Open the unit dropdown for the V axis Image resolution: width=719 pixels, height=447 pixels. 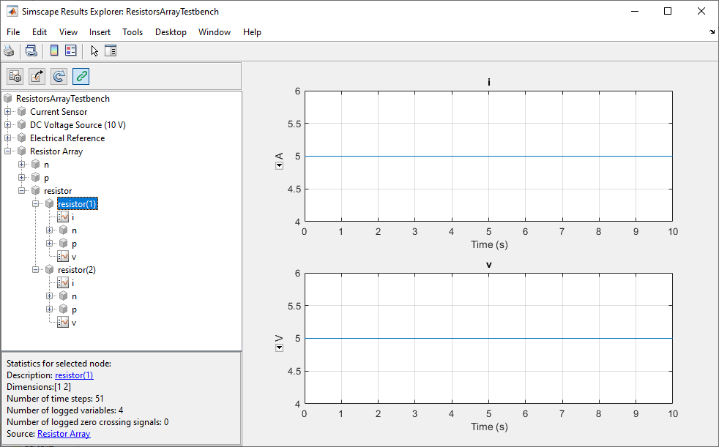click(x=279, y=348)
